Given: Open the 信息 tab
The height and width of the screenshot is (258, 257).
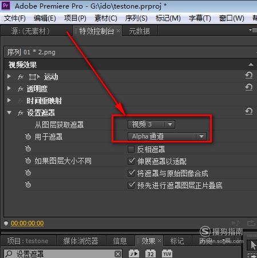Looking at the screenshot, I should [x=120, y=241].
